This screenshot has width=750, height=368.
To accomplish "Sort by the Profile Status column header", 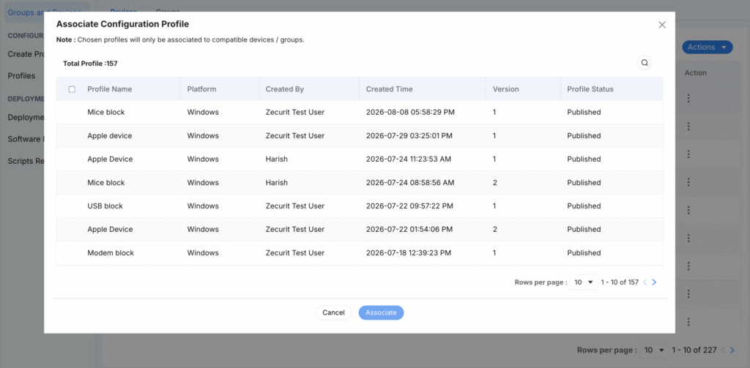I will pos(590,89).
